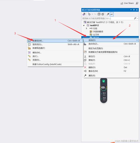Image resolution: width=140 pixels, height=143 pixels.
Task: Click the greyed 粘贴(P) entry
Action: (111, 64)
